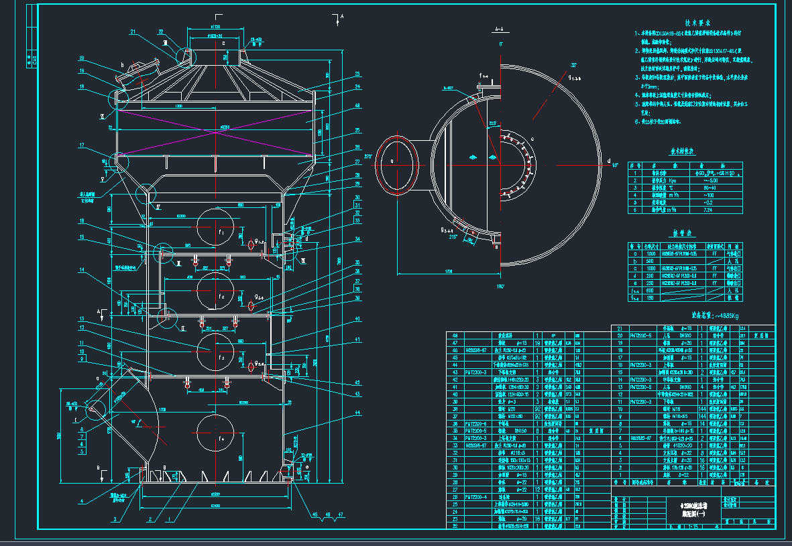Click the A-A section view title

(499, 30)
